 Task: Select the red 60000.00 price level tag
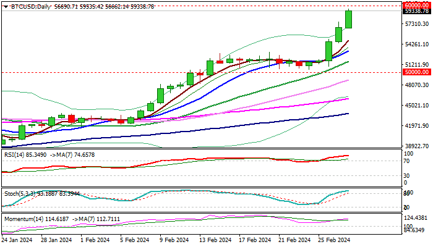point(416,4)
